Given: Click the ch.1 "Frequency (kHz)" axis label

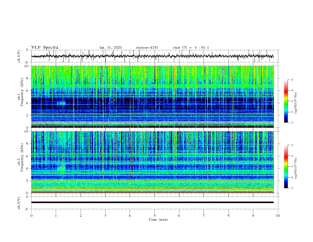Looking at the screenshot, I should (x=22, y=92).
